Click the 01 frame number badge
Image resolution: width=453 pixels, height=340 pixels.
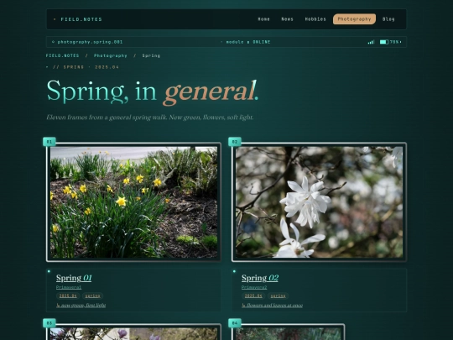[49, 142]
